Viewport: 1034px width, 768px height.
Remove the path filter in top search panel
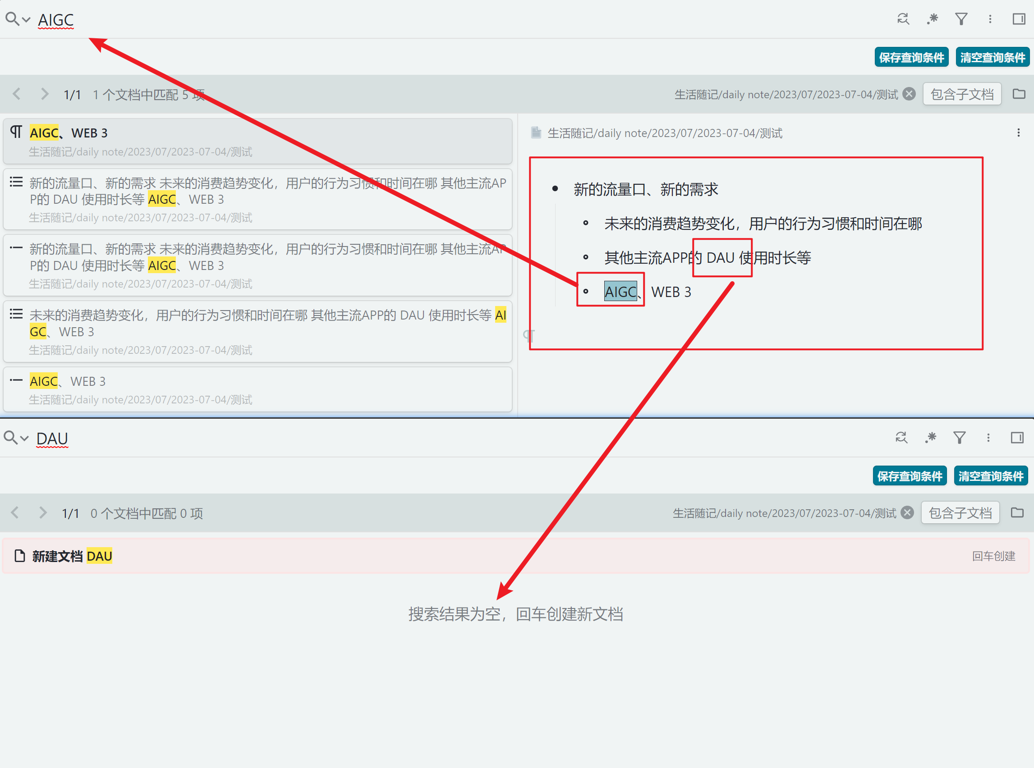[x=909, y=94]
